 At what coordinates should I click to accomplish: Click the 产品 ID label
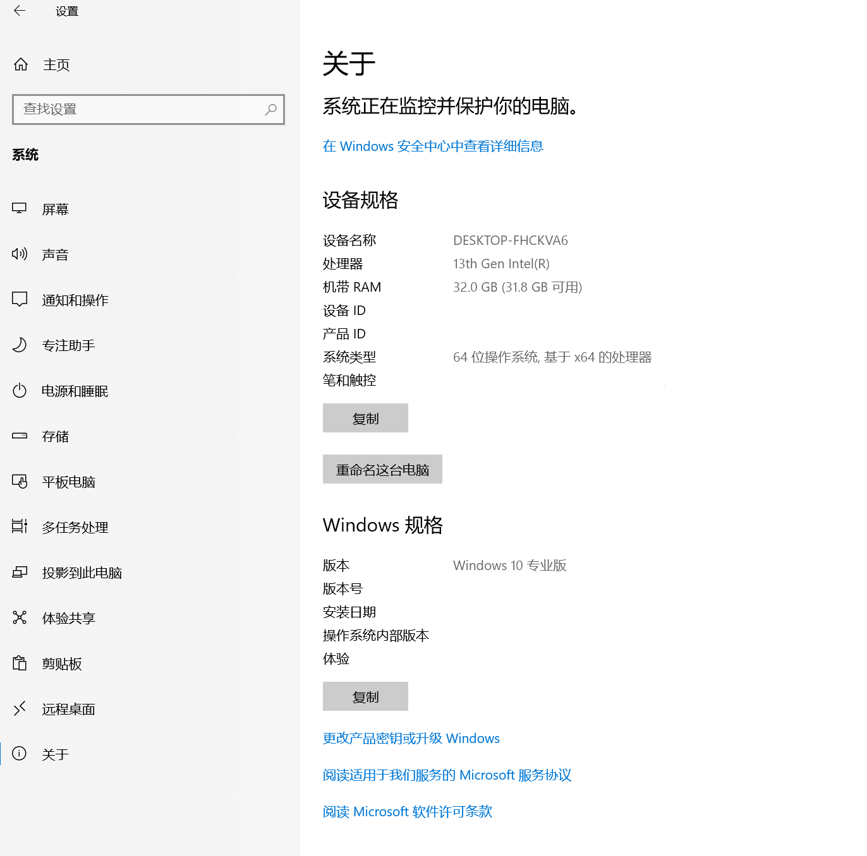[x=344, y=334]
